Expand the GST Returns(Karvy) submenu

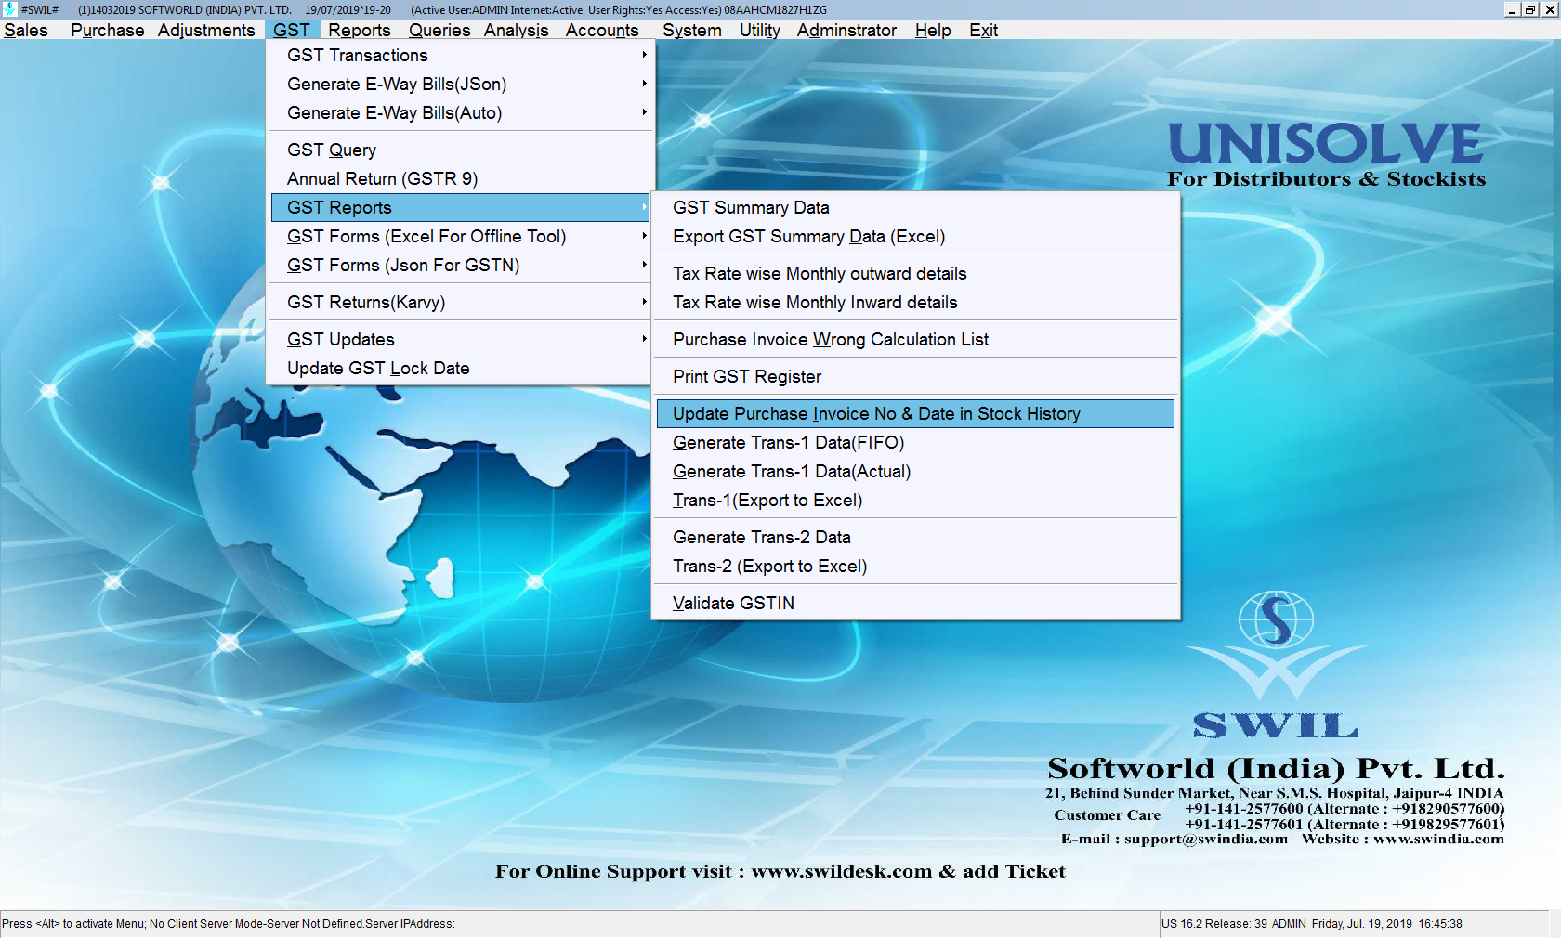pyautogui.click(x=461, y=303)
